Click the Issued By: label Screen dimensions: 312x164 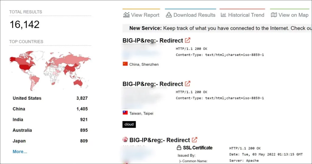tap(187, 155)
